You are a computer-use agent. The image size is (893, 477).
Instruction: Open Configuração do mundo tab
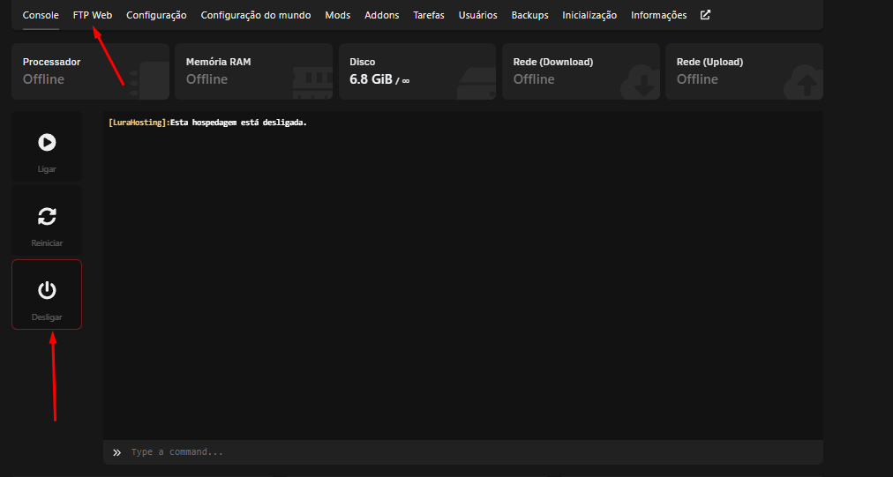(255, 15)
